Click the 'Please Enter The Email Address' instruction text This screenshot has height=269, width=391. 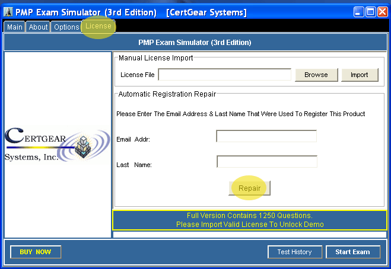(x=241, y=114)
